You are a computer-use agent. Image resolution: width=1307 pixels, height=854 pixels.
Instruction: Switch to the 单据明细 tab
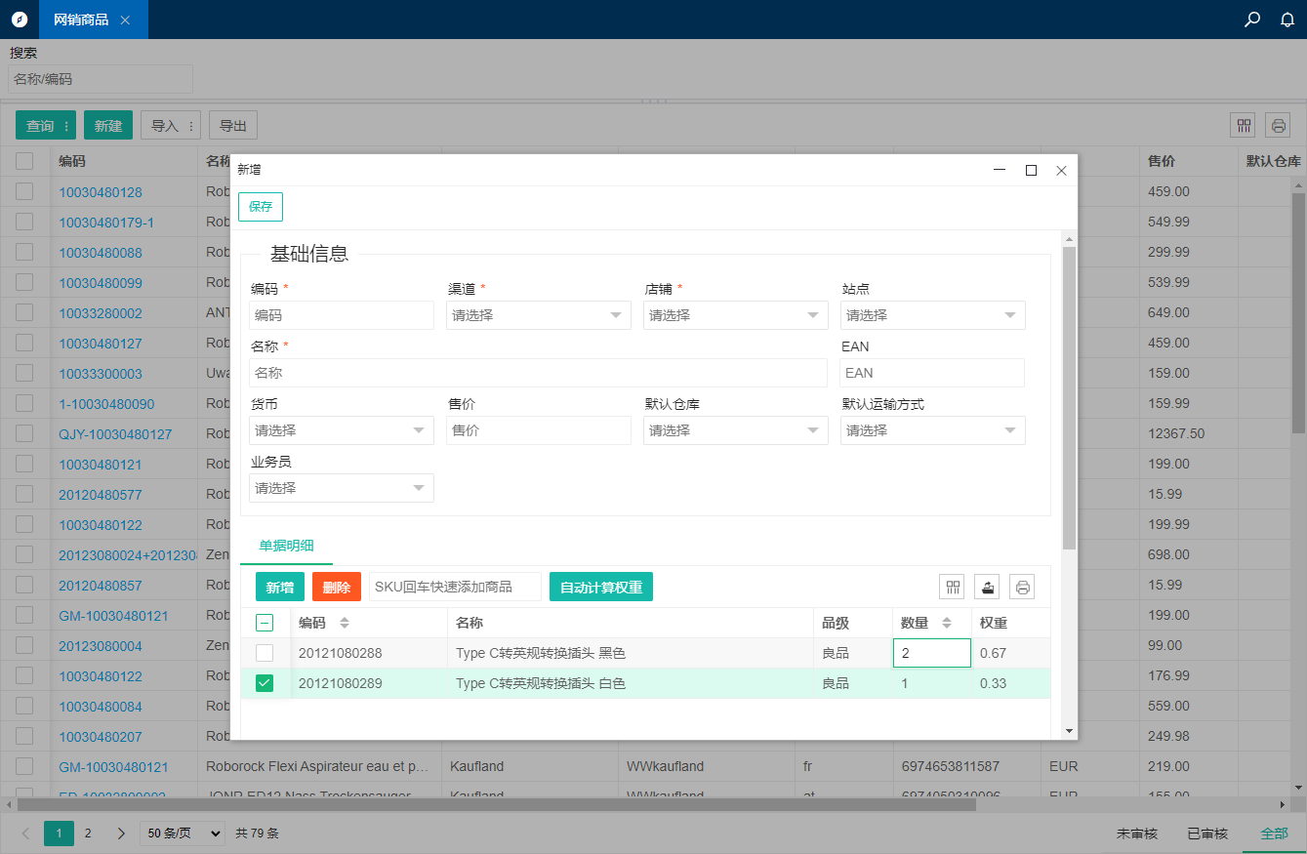[x=286, y=546]
